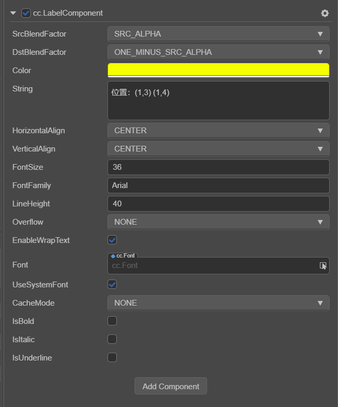Enable the IsBold checkbox

coord(112,321)
